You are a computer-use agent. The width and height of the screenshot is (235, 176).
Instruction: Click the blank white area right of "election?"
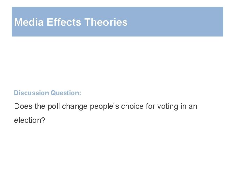tap(131, 120)
